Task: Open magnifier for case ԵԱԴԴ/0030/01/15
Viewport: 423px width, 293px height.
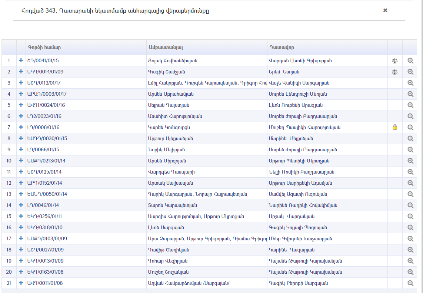Action: tap(410, 138)
